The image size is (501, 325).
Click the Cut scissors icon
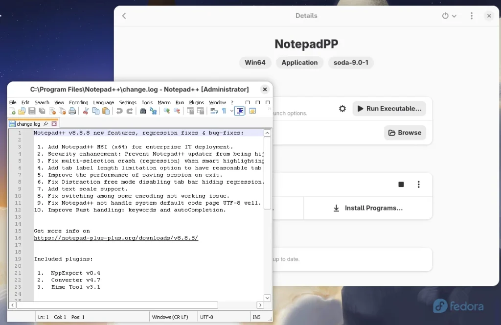(86, 111)
